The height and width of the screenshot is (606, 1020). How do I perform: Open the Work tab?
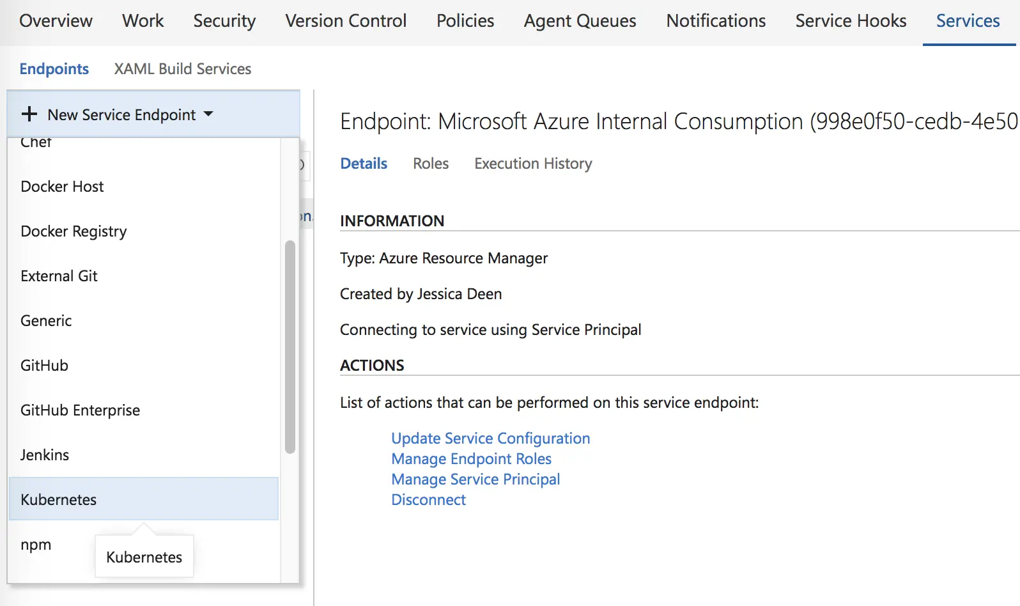tap(143, 21)
